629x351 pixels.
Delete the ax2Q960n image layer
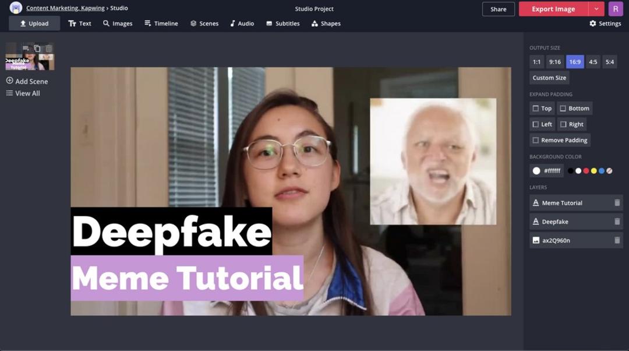[617, 240]
